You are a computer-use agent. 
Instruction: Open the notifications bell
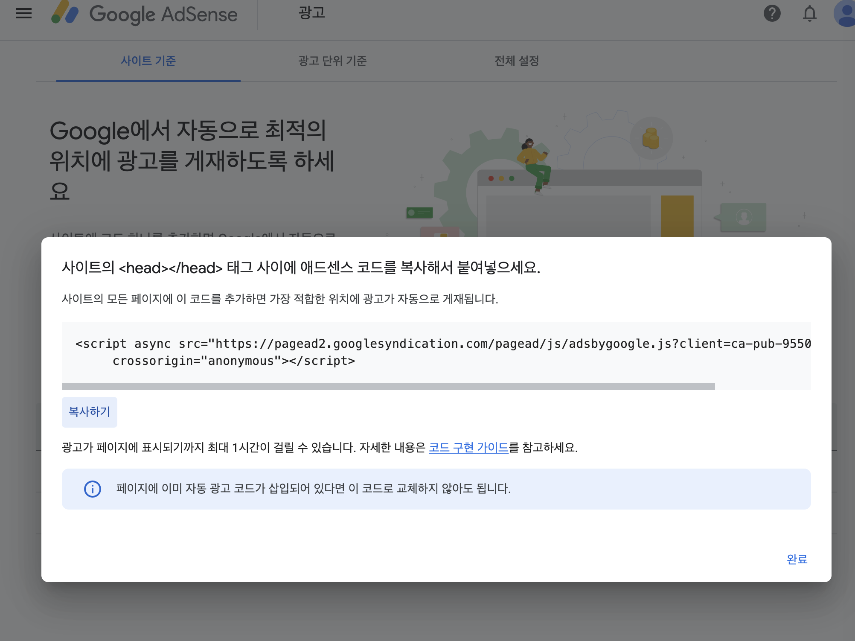(x=809, y=14)
